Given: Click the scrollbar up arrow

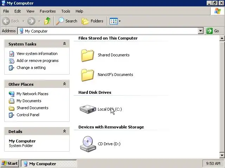Looking at the screenshot, I should pyautogui.click(x=222, y=38).
